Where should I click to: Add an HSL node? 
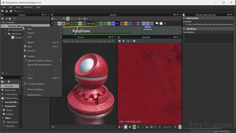pos(105,24)
